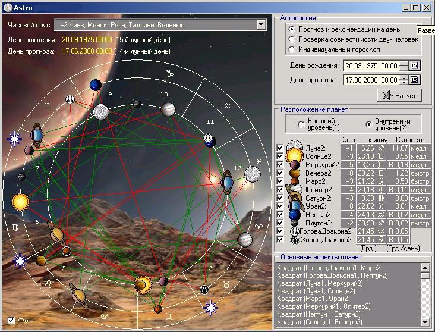435x332 pixels.
Task: Choose Проверка совместимости двух человек option
Action: [x=291, y=39]
